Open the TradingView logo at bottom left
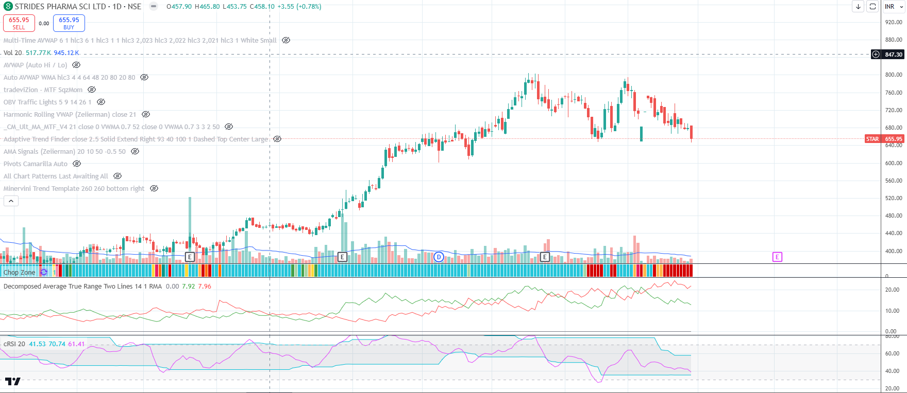 tap(13, 381)
